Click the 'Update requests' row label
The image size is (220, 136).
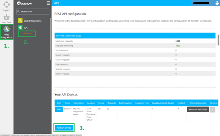point(63,69)
